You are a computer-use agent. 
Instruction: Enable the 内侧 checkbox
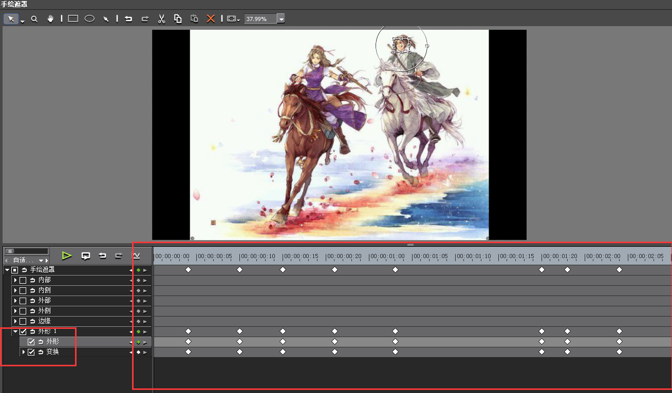point(23,290)
